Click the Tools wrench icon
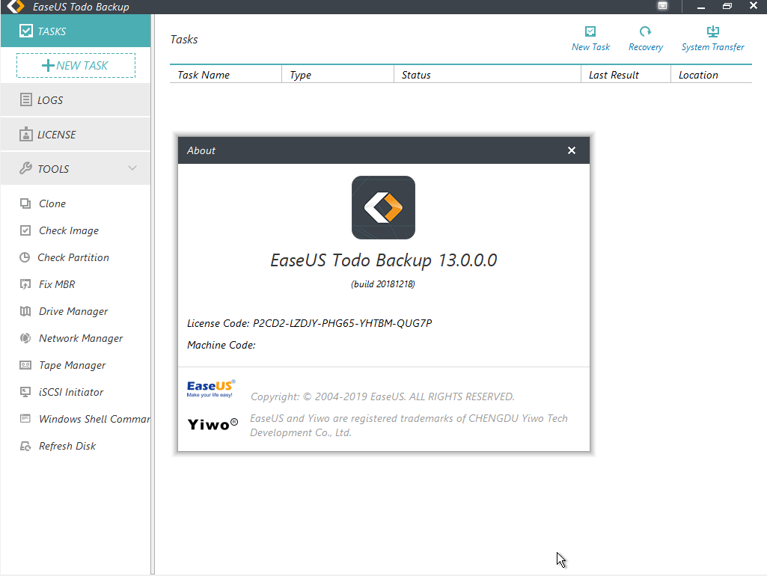Viewport: 767px width, 576px height. [x=26, y=168]
